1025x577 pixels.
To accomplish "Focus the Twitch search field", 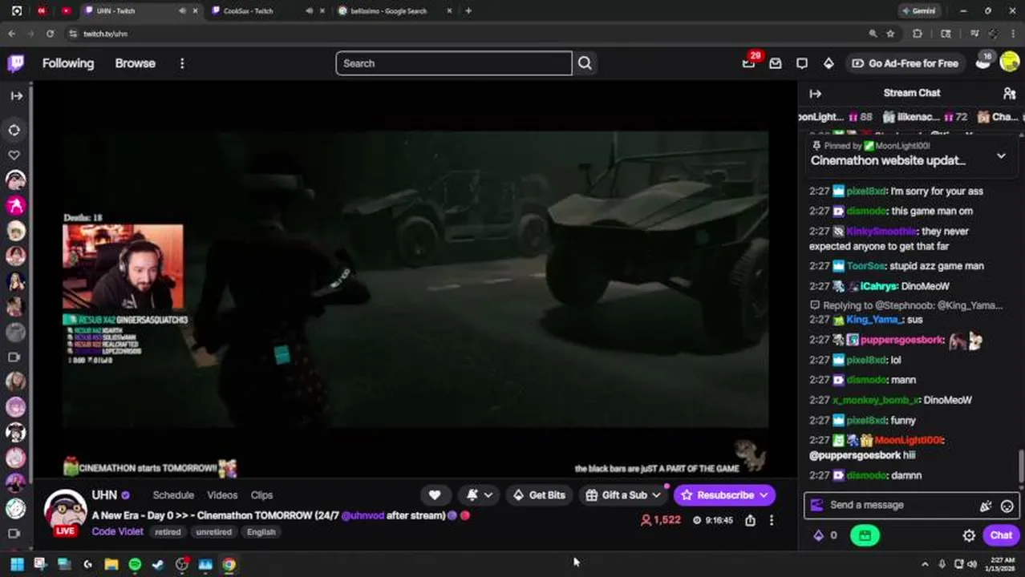I will (x=453, y=63).
